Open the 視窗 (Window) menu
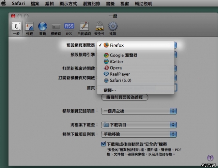The width and height of the screenshot is (218, 168). pos(125,3)
